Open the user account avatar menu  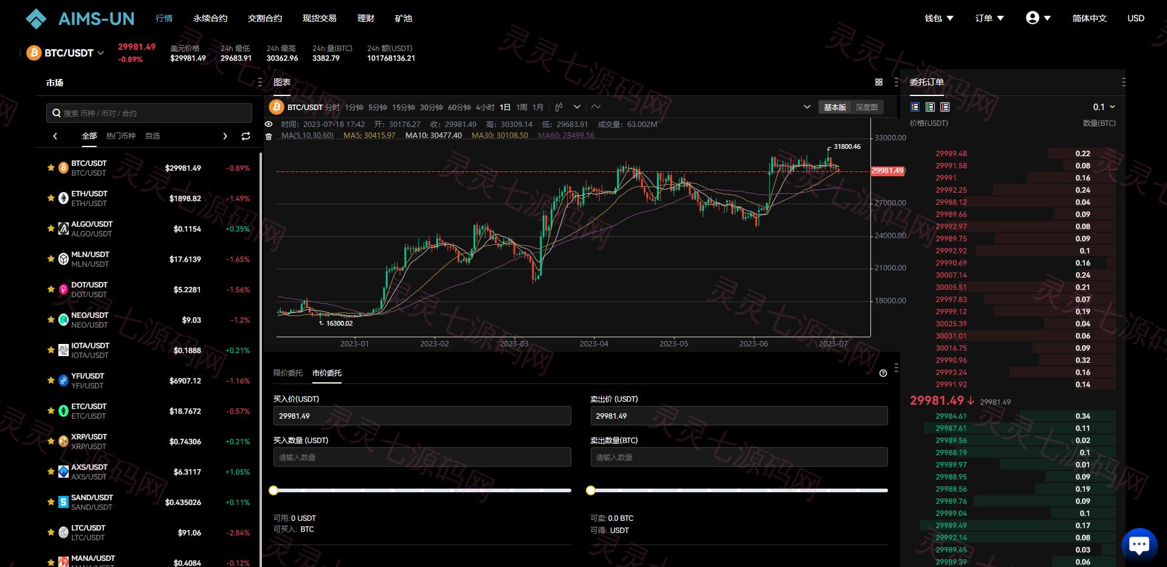tap(1038, 18)
